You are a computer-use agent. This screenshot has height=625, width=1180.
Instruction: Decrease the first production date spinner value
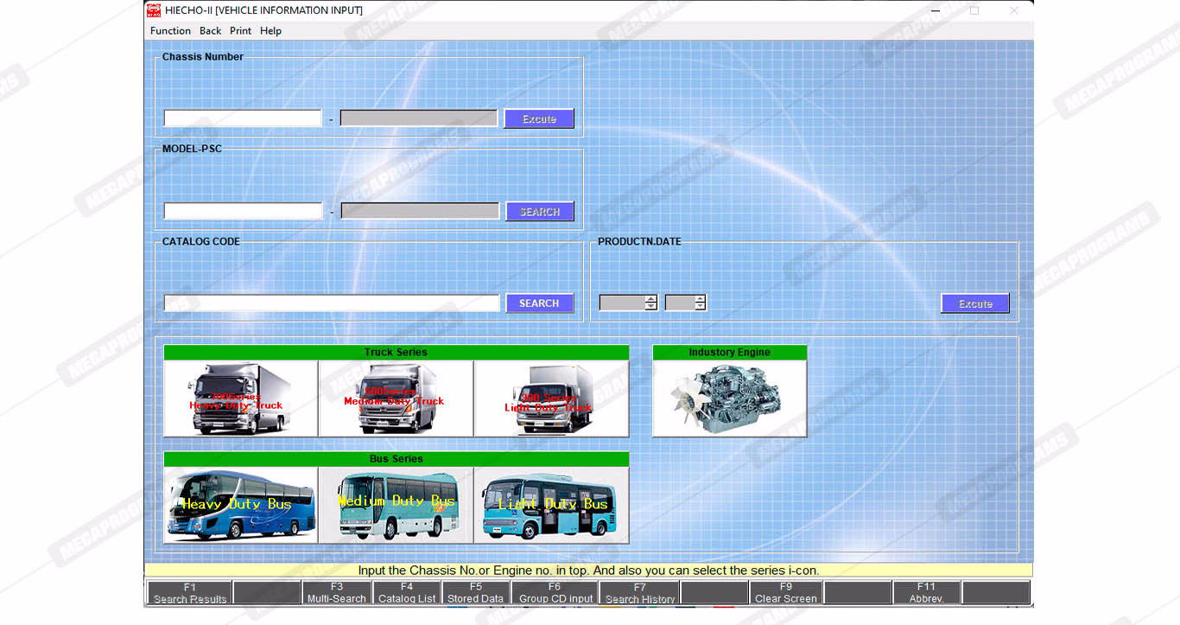click(x=650, y=307)
